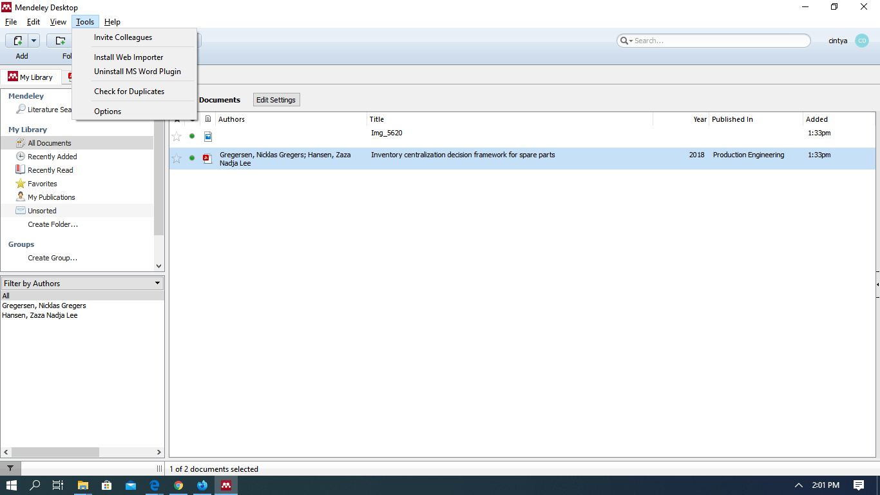Click Create Folder... in My Library
This screenshot has height=495, width=880.
pos(53,224)
